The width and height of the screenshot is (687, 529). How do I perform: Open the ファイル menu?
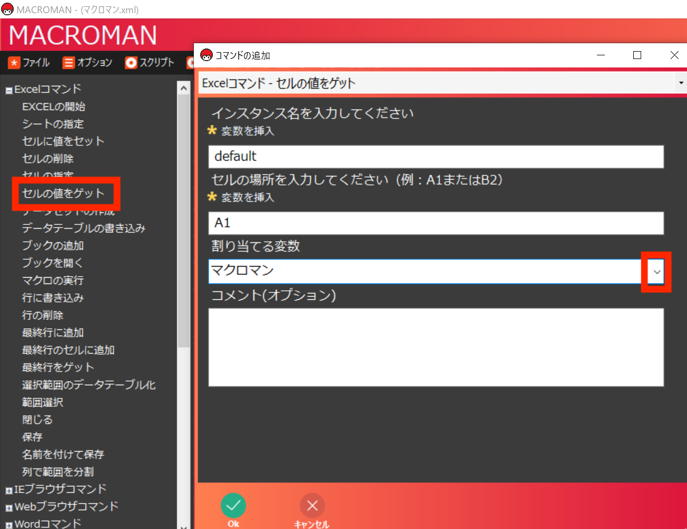[x=29, y=63]
